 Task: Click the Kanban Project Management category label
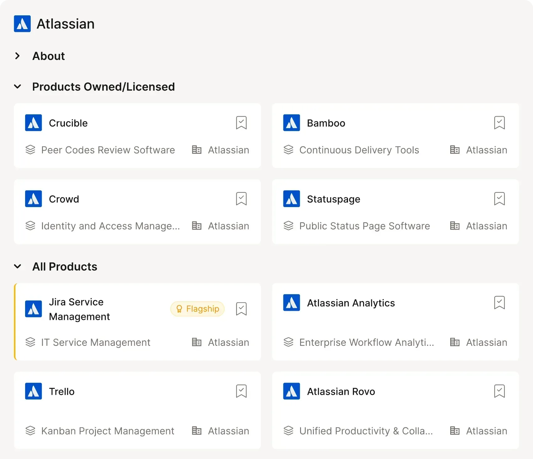(108, 431)
